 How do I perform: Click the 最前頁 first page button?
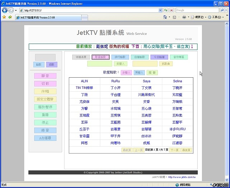(x=127, y=150)
